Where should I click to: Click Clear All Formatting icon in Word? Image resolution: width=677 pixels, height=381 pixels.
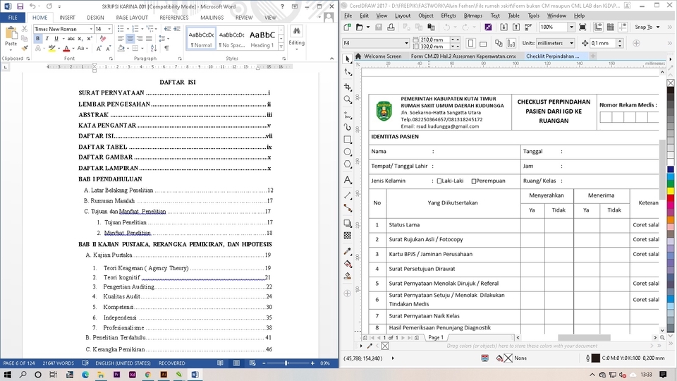point(103,38)
